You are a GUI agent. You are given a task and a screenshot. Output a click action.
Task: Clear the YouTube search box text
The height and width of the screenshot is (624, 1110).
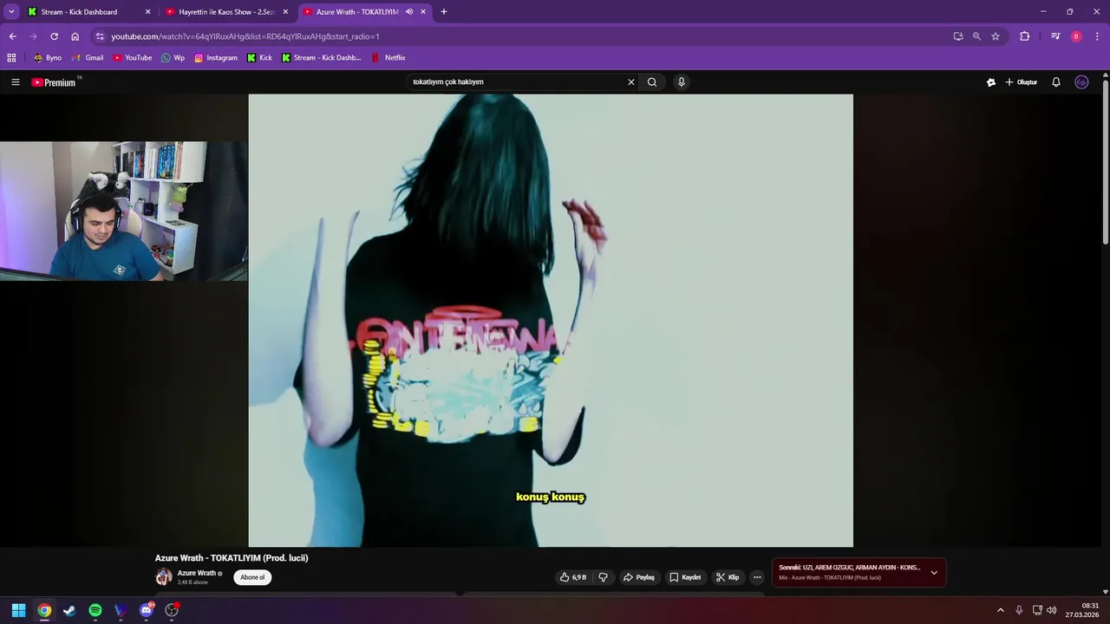pos(631,82)
